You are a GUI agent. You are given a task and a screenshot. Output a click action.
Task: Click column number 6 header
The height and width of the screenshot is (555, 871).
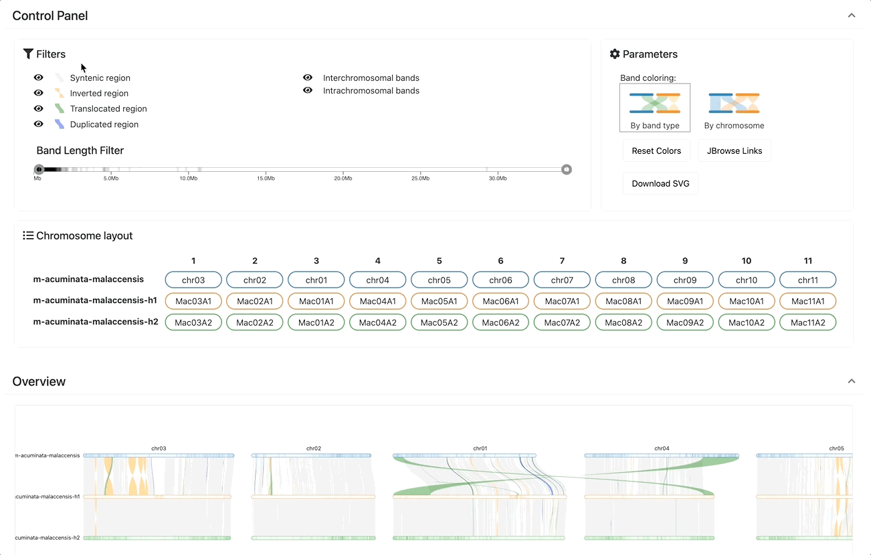500,261
